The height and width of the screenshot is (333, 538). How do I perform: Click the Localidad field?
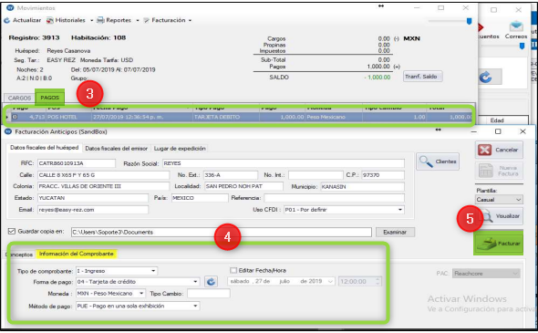[243, 186]
